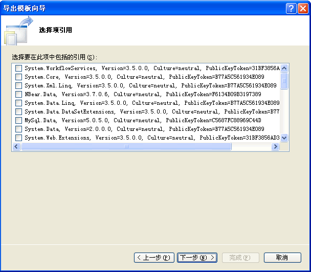Click the 取消 cancel button
This screenshot has height=272, width=311.
282,258
